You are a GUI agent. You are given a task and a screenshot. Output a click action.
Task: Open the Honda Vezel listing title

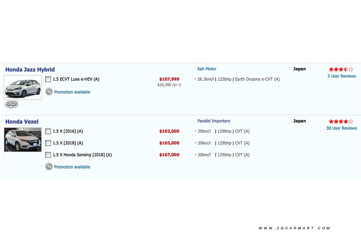(x=22, y=122)
